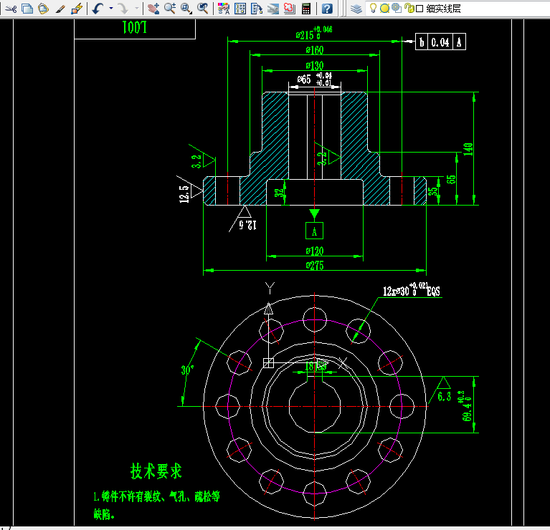Screen dimensions: 550x530
Task: Open the Properties palette icon
Action: [x=224, y=9]
